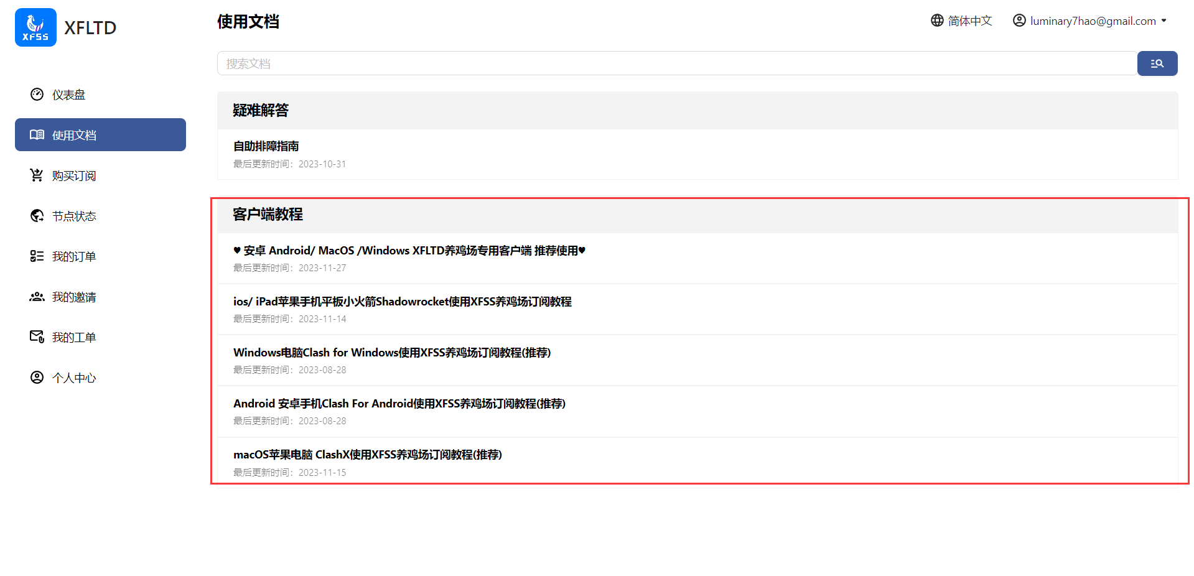
Task: Click the 我的订单 list icon
Action: (x=37, y=256)
